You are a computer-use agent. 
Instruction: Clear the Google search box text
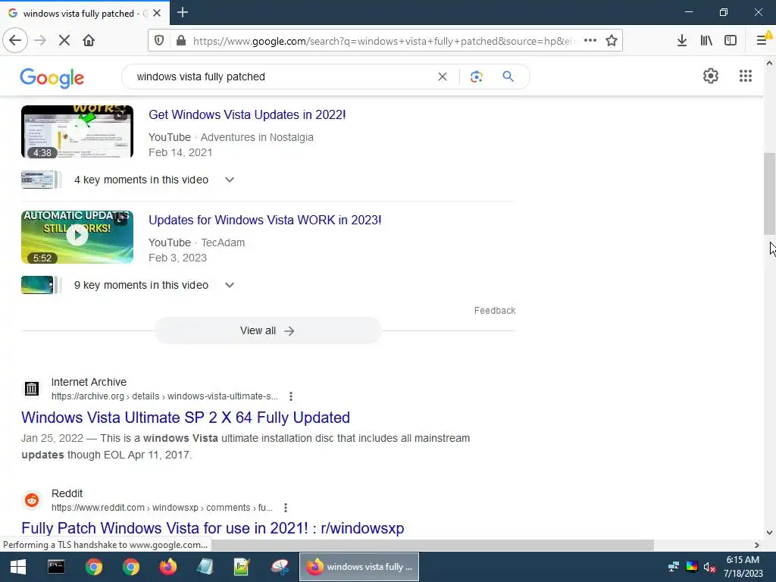pos(443,77)
